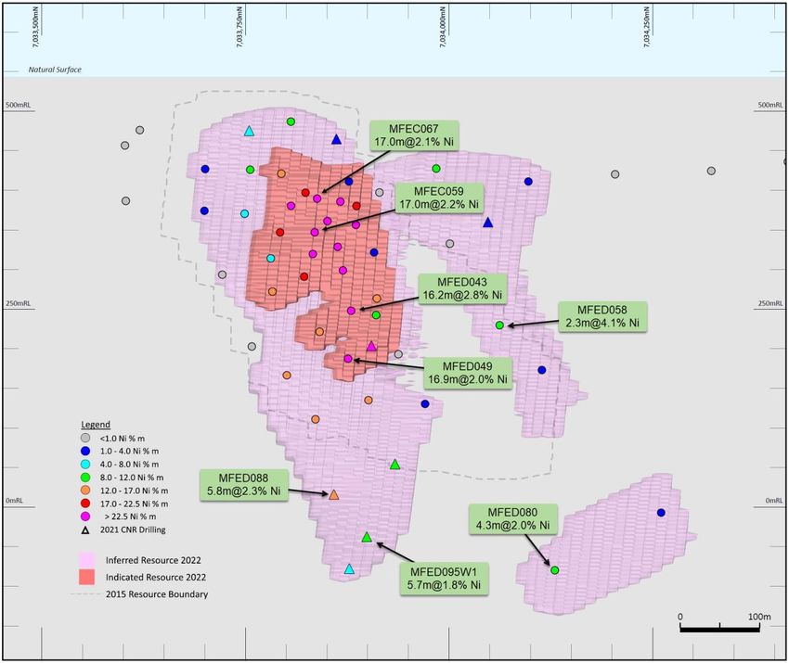Click the dark blue legend circle for 1.0 - 4.0 Ni

[x=85, y=451]
